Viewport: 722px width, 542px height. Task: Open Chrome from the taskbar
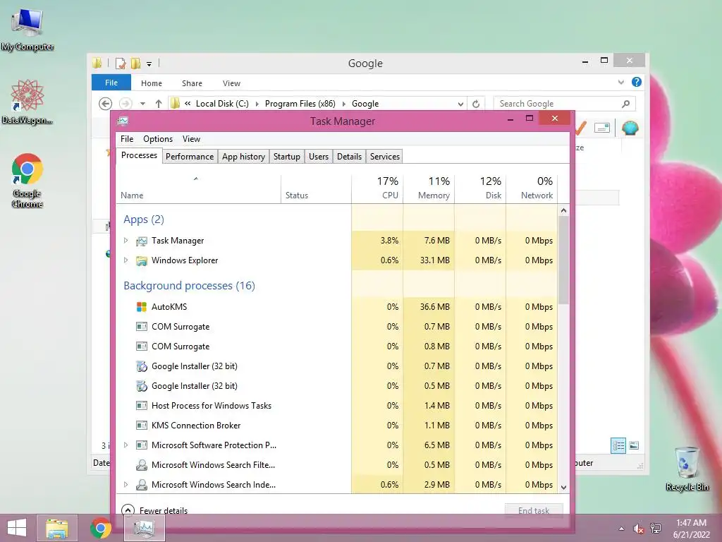tap(101, 528)
